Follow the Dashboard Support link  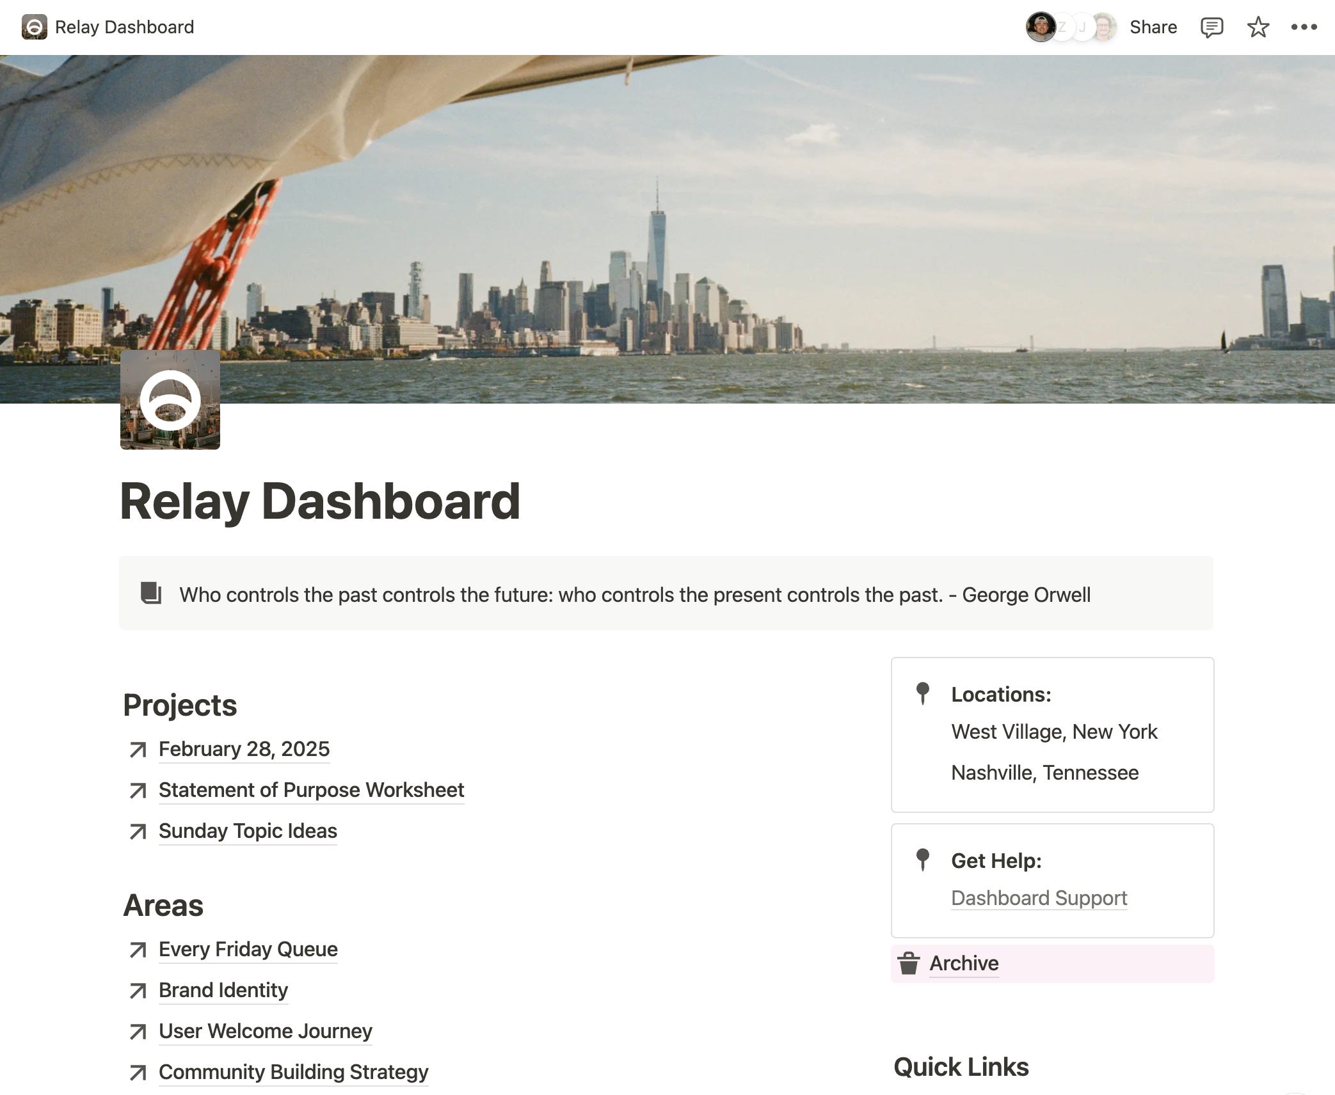(x=1039, y=898)
